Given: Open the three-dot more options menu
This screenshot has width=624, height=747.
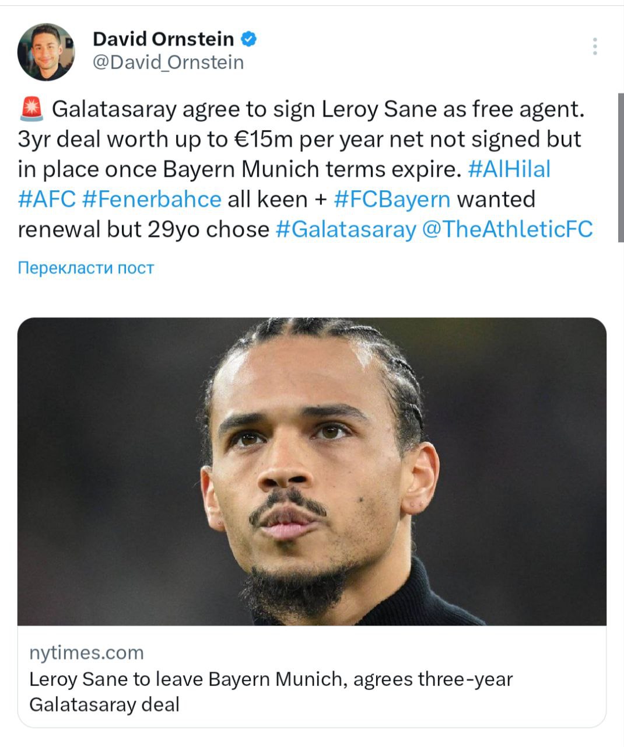Looking at the screenshot, I should pos(595,47).
